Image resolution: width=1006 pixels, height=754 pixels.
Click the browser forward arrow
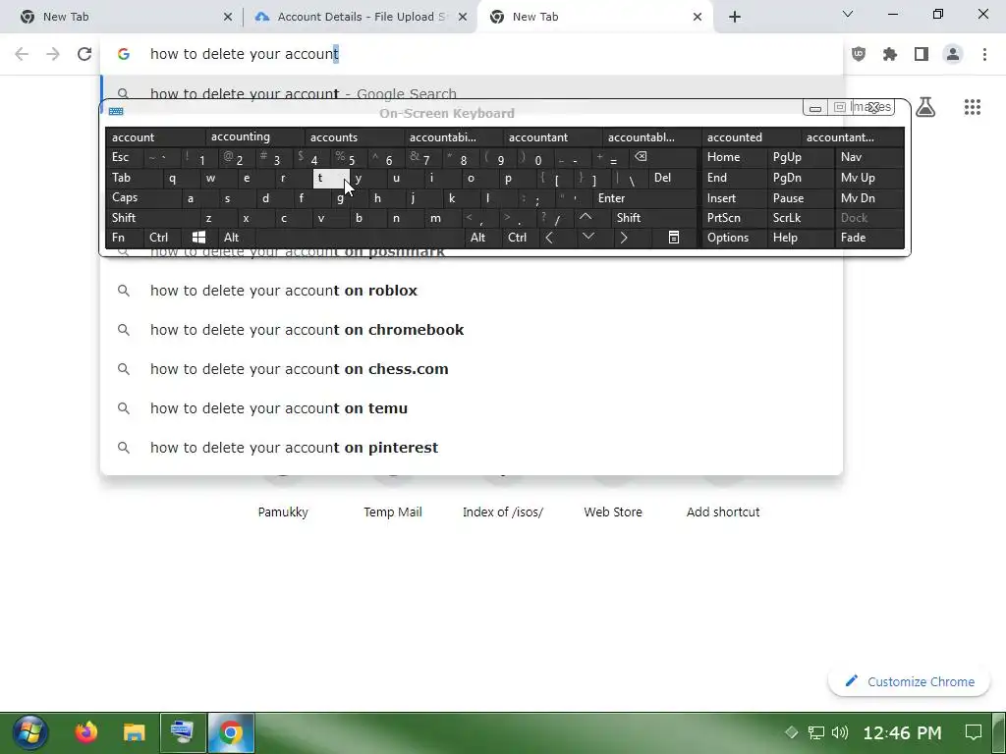point(53,54)
